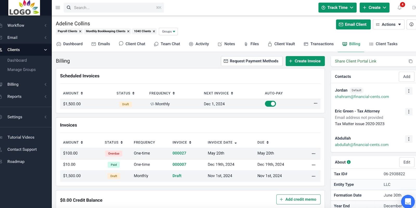Screen dimensions: 416x208
Task: Open more options for $10.00 invoice
Action: [314, 165]
